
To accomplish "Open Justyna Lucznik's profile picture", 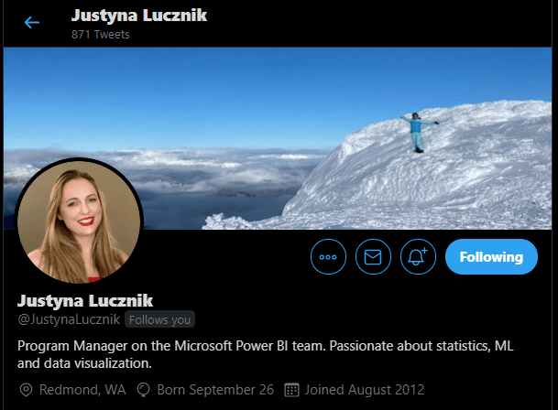I will 79,221.
